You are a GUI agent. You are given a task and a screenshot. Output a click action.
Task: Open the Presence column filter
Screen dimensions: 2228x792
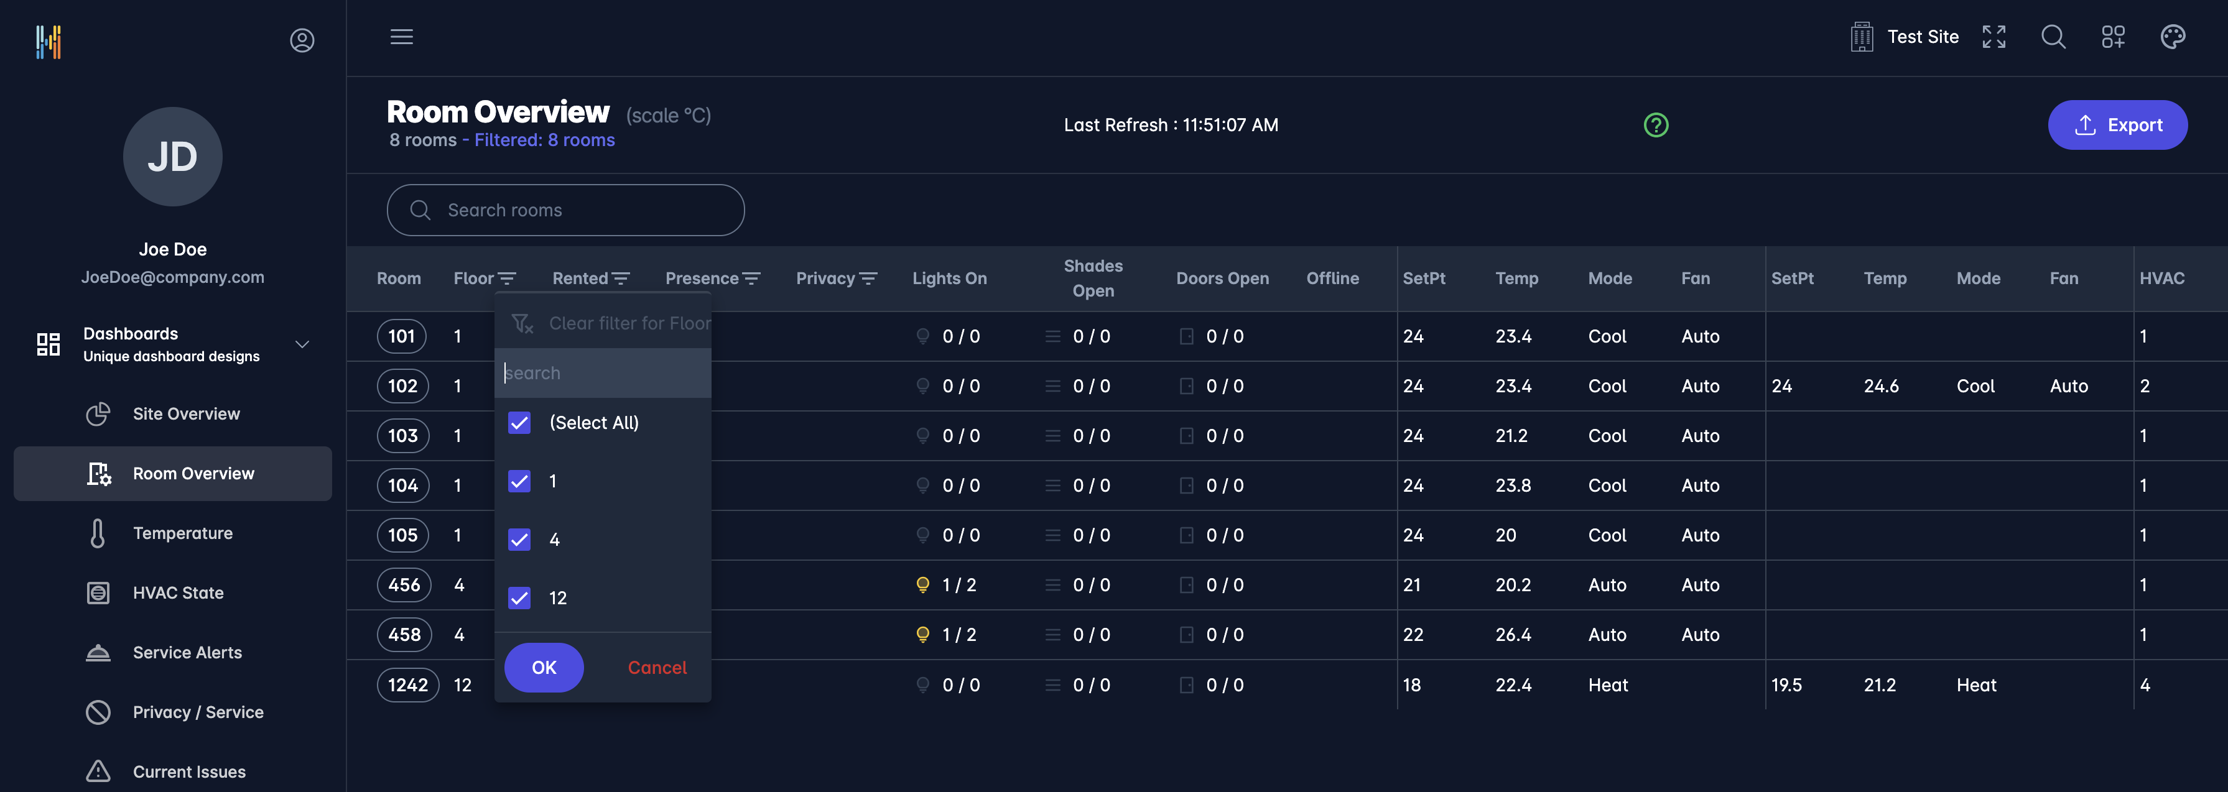pyautogui.click(x=751, y=279)
